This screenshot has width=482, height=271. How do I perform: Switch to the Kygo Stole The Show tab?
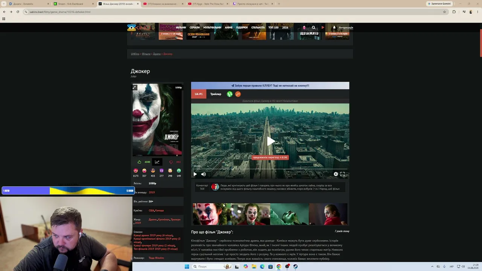click(207, 4)
